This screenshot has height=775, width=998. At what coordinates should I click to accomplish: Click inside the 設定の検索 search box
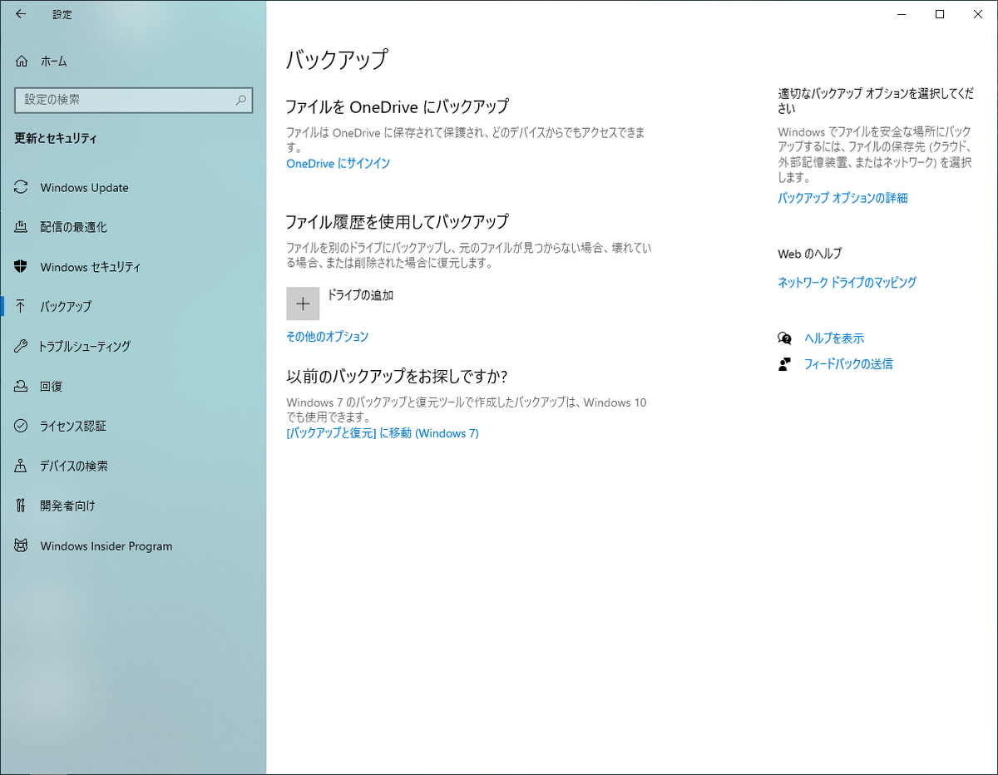click(133, 100)
